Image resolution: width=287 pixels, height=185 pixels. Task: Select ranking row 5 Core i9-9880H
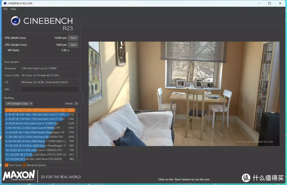40,128
